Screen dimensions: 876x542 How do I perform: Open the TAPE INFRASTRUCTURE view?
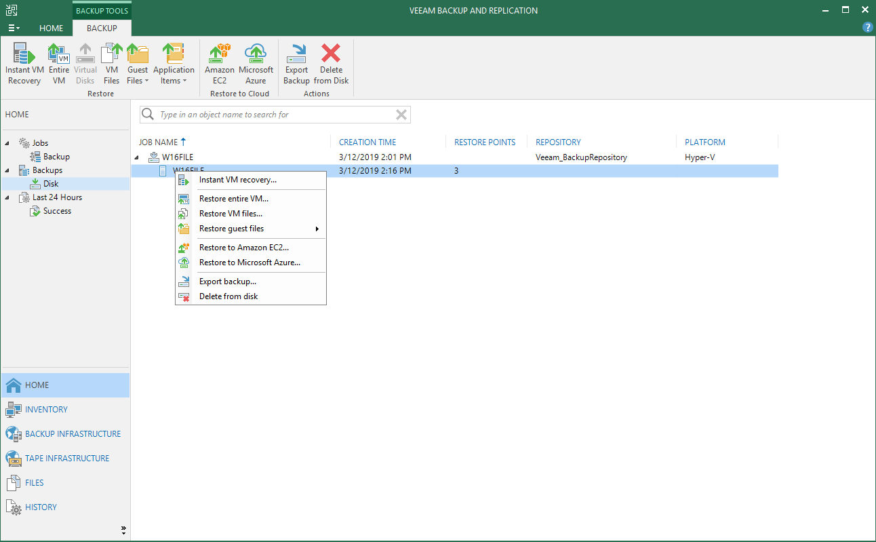(65, 459)
